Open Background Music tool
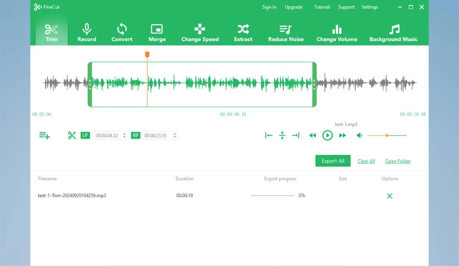 click(x=393, y=32)
